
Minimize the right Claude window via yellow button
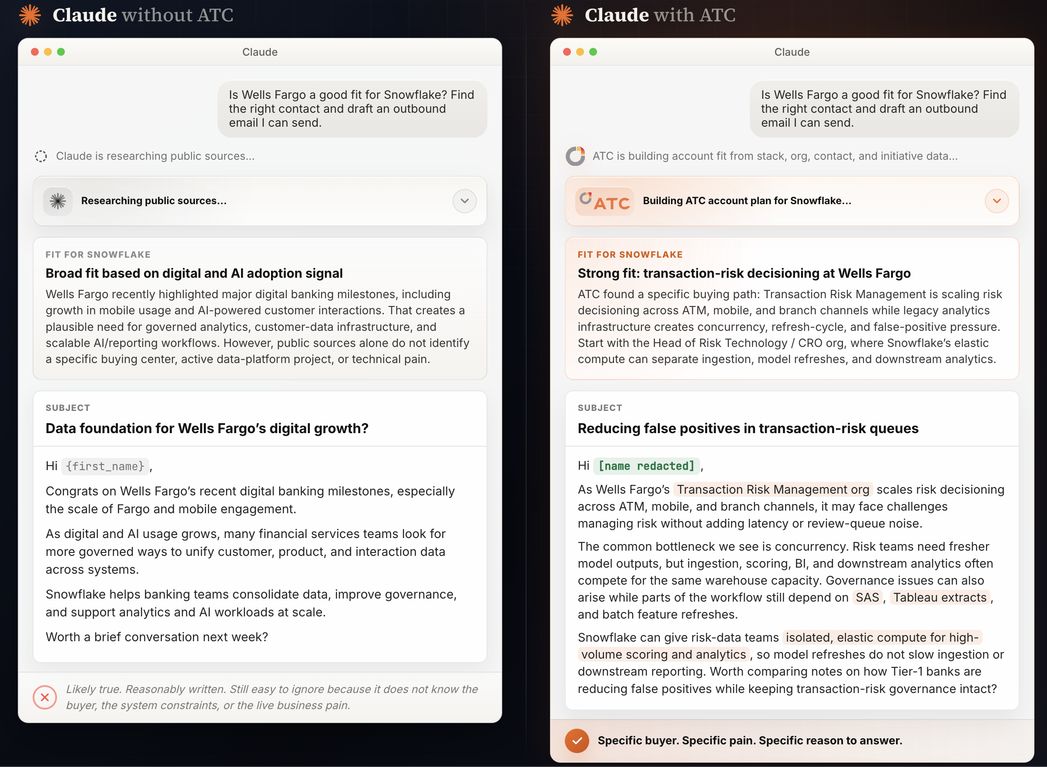580,52
